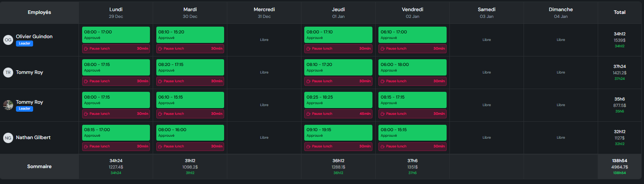Click the TR initials avatar icon
The width and height of the screenshot is (644, 184).
(x=8, y=72)
